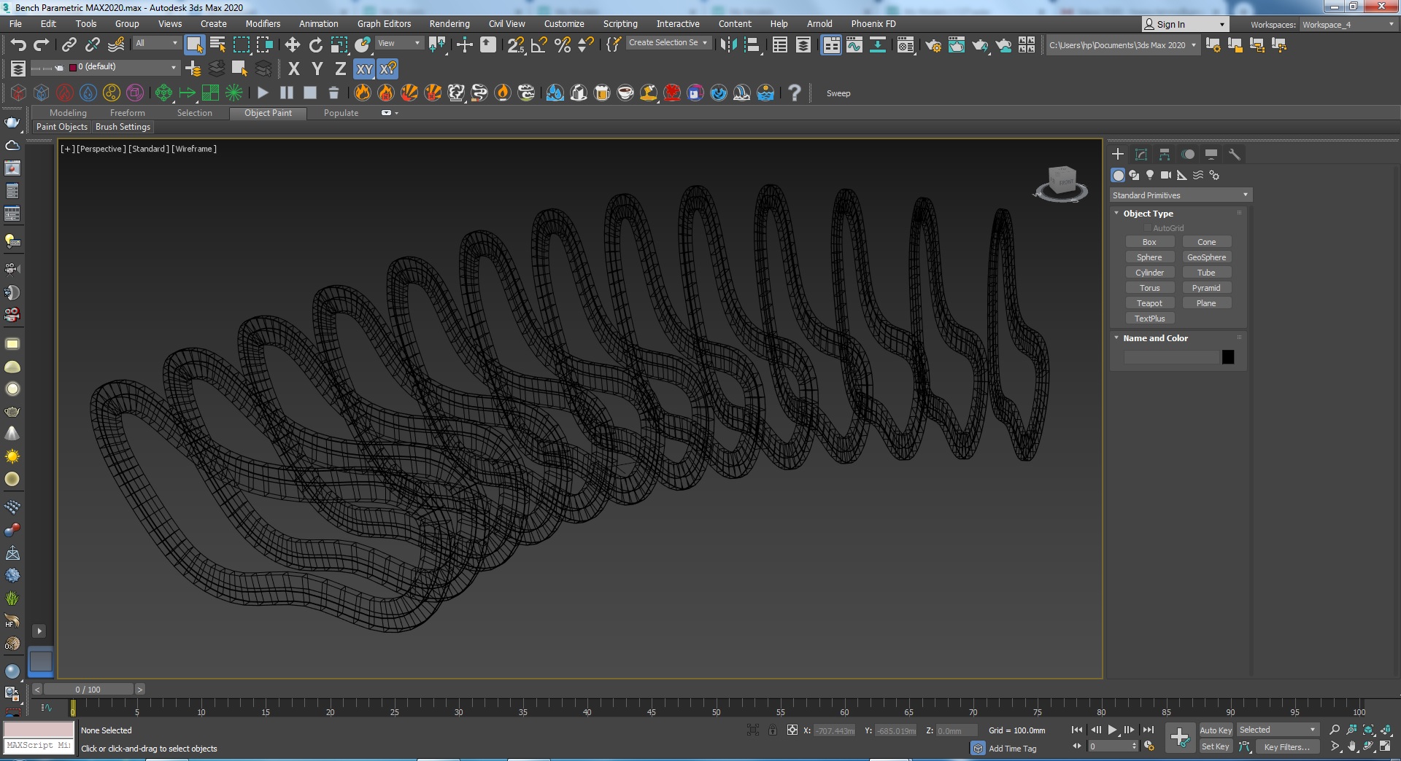Open the Utilities panel wrench icon
The height and width of the screenshot is (761, 1401).
point(1235,155)
